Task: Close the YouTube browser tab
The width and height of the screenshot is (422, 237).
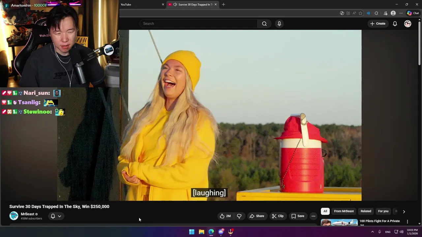Action: click(163, 5)
